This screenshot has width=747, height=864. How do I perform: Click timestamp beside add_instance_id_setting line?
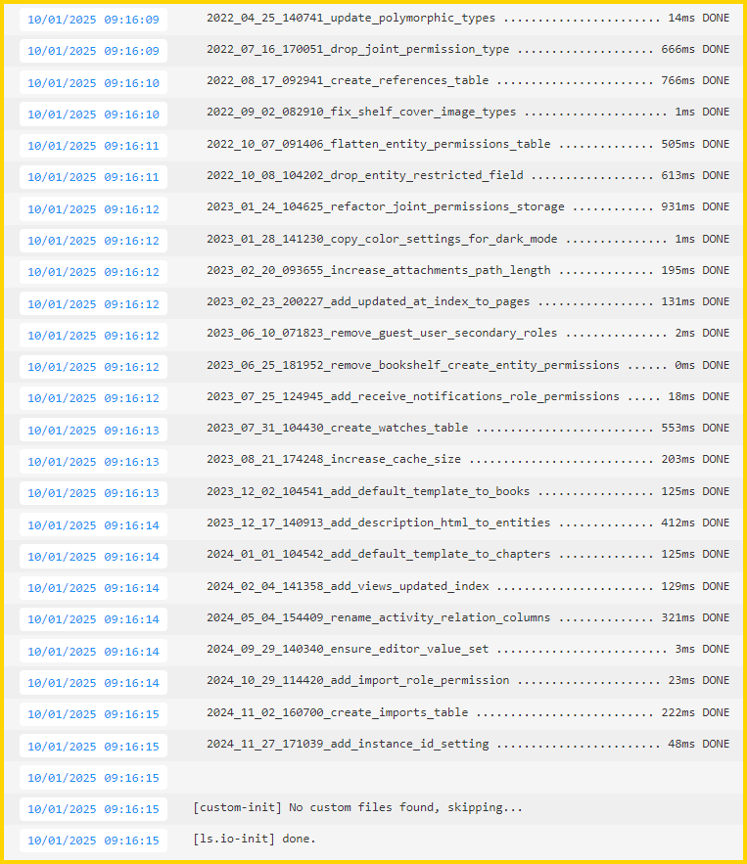click(93, 747)
